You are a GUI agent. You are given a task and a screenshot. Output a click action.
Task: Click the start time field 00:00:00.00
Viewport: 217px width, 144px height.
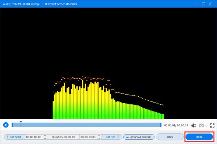click(34, 137)
